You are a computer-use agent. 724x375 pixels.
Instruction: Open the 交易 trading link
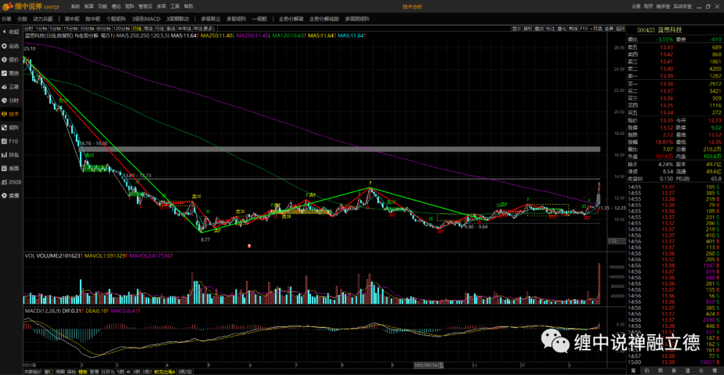pos(636,7)
